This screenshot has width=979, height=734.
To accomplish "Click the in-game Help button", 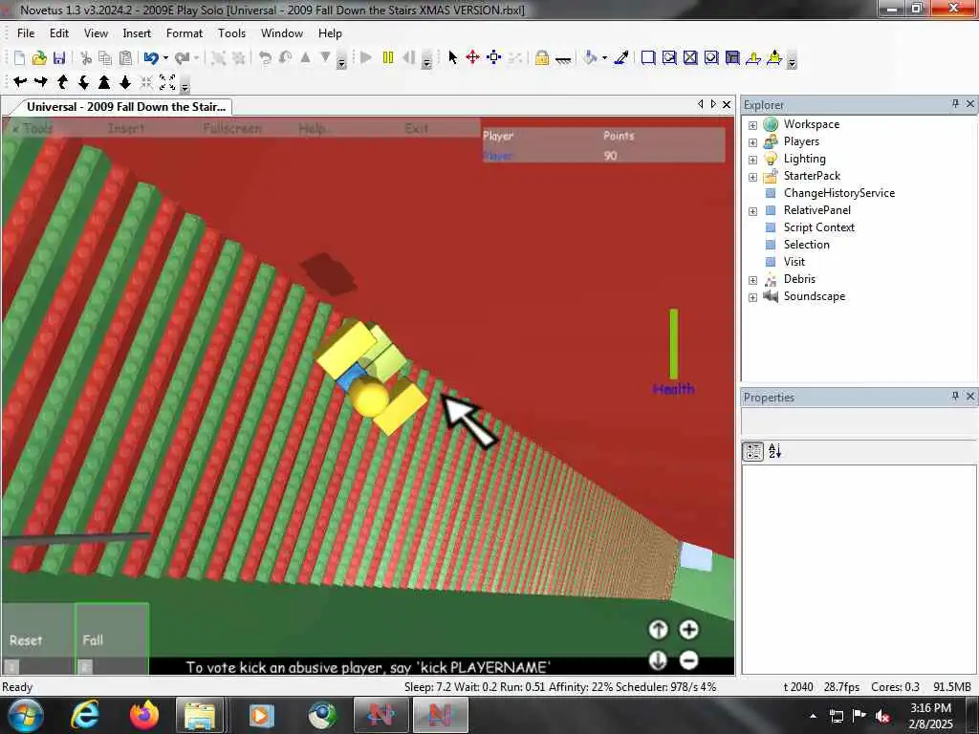I will pyautogui.click(x=312, y=128).
